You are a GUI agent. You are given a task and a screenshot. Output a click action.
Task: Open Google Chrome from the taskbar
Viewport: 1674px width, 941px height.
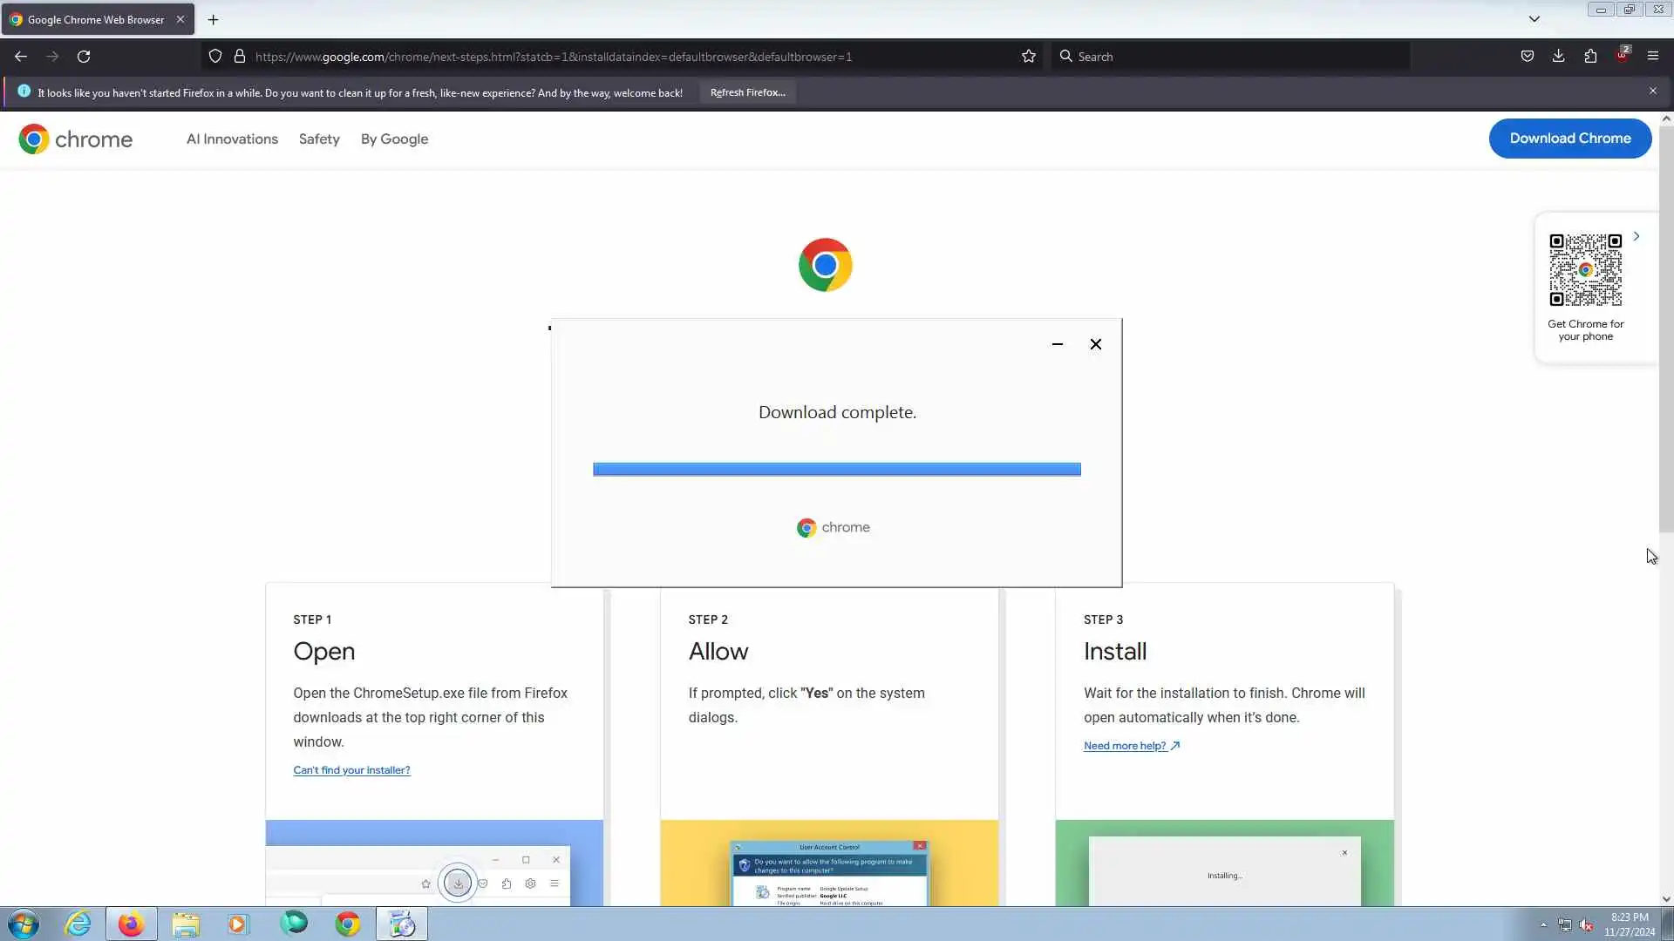coord(348,924)
